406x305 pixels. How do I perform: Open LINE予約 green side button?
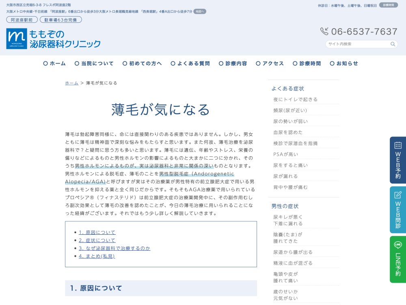[397, 259]
